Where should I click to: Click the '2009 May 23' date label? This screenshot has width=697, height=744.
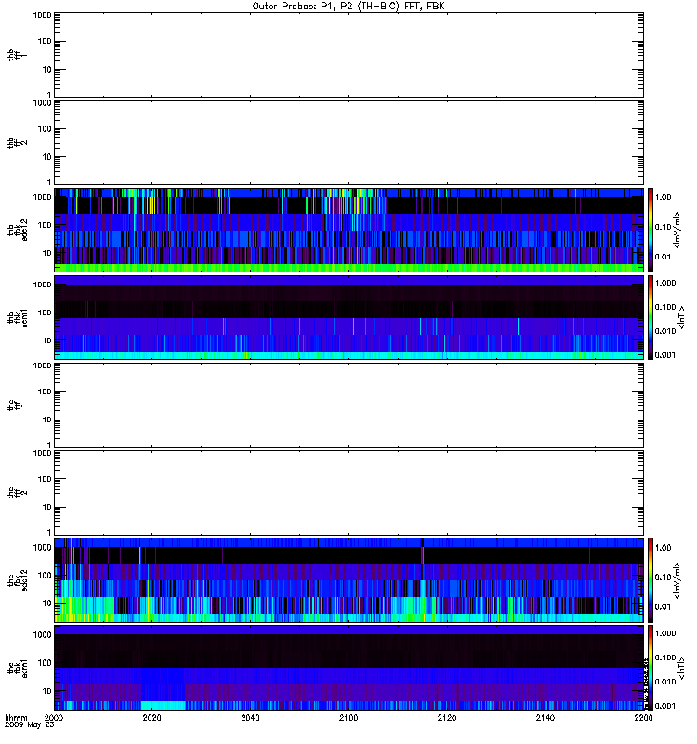pos(30,725)
